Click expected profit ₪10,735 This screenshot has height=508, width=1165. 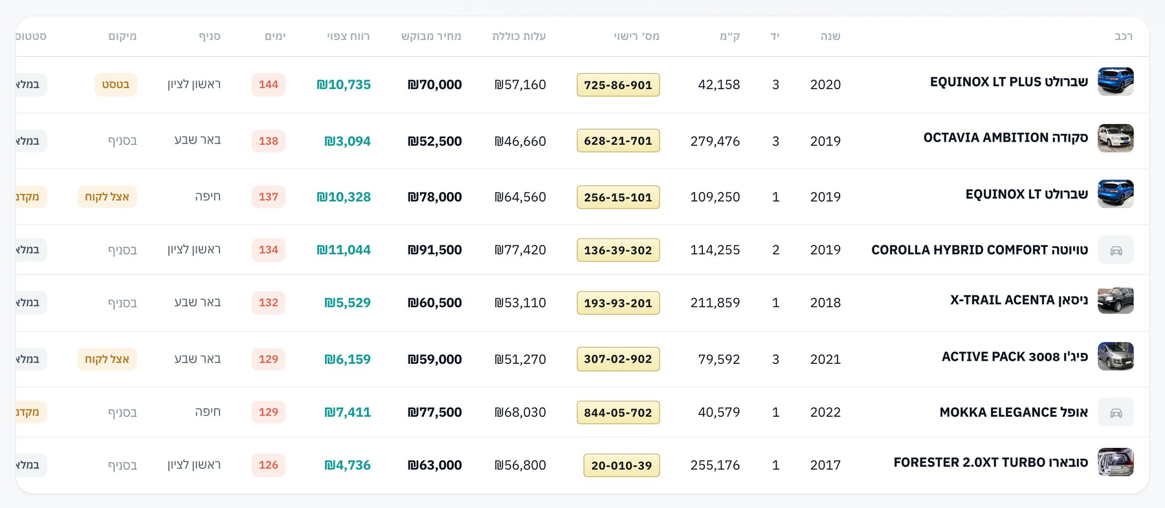coord(344,85)
